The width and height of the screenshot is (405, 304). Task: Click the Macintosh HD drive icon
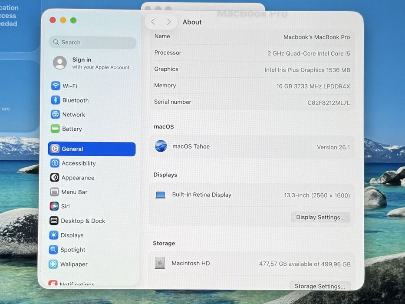160,263
